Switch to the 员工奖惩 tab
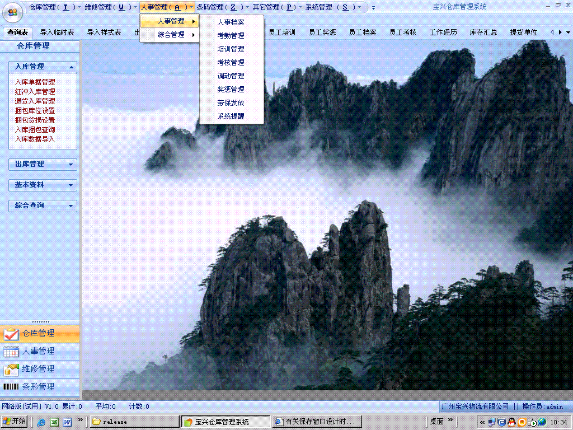Image resolution: width=573 pixels, height=430 pixels. [x=322, y=32]
